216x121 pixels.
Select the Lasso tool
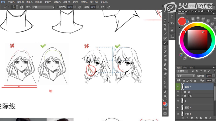(165, 21)
